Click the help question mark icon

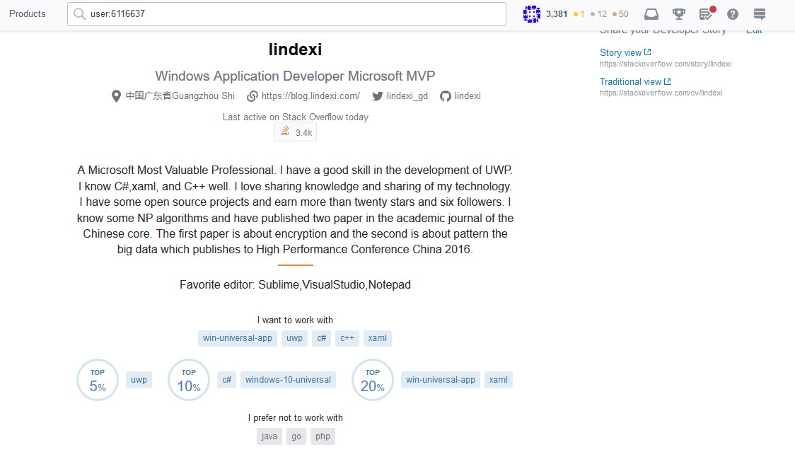click(x=733, y=14)
